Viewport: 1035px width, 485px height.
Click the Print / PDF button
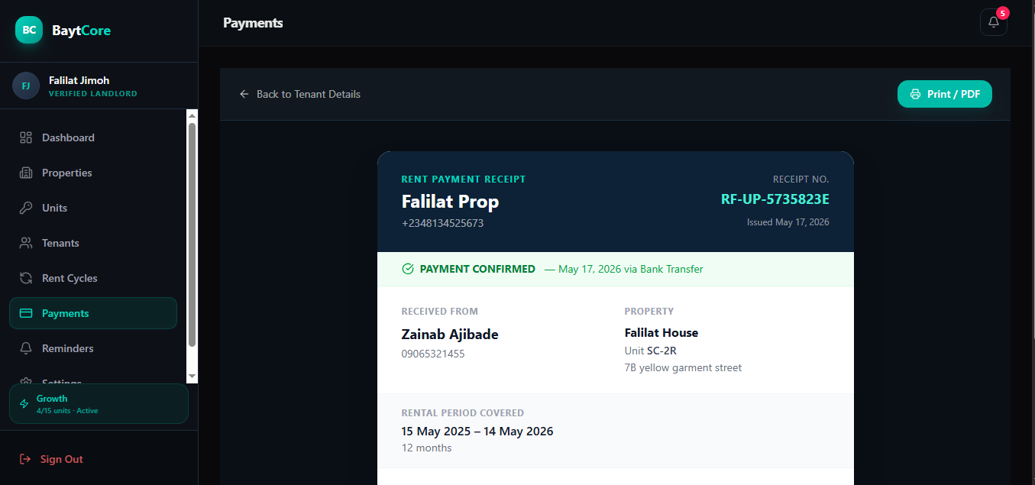(945, 94)
